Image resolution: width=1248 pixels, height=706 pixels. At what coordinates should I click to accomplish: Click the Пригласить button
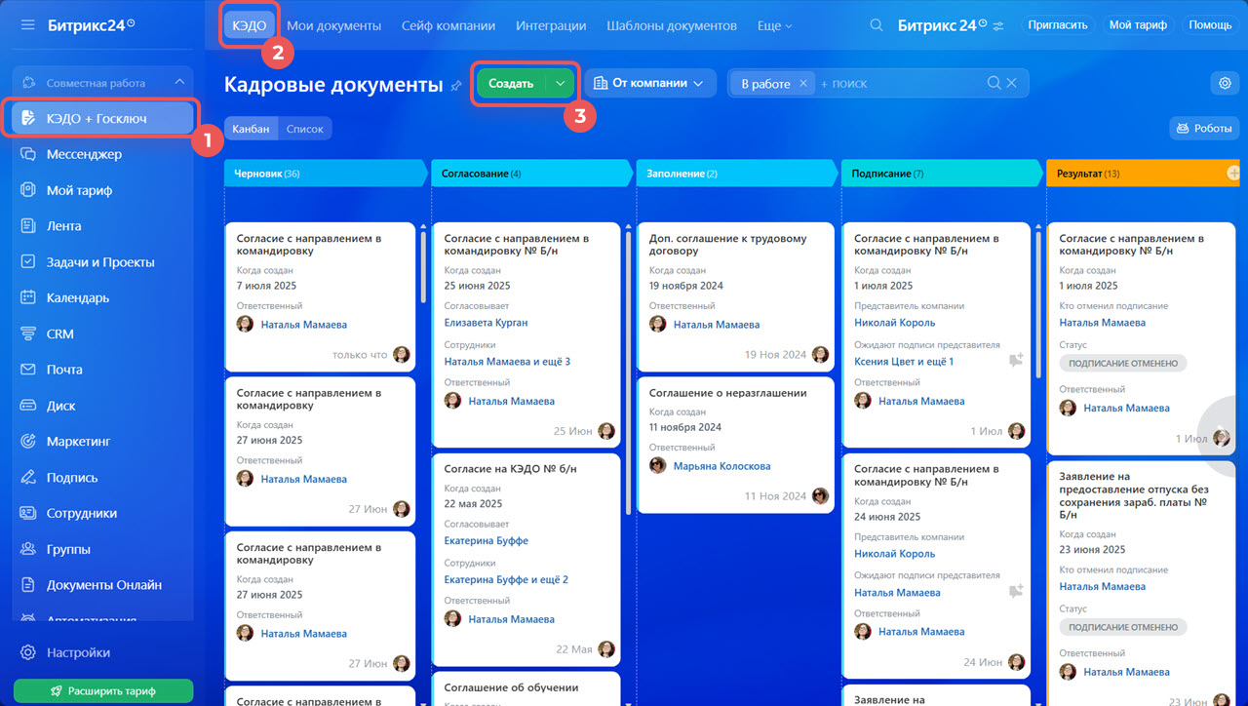tap(1058, 25)
